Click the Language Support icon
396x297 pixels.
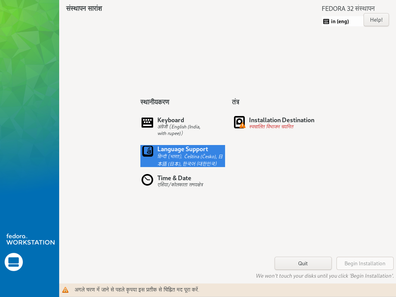[x=148, y=151]
